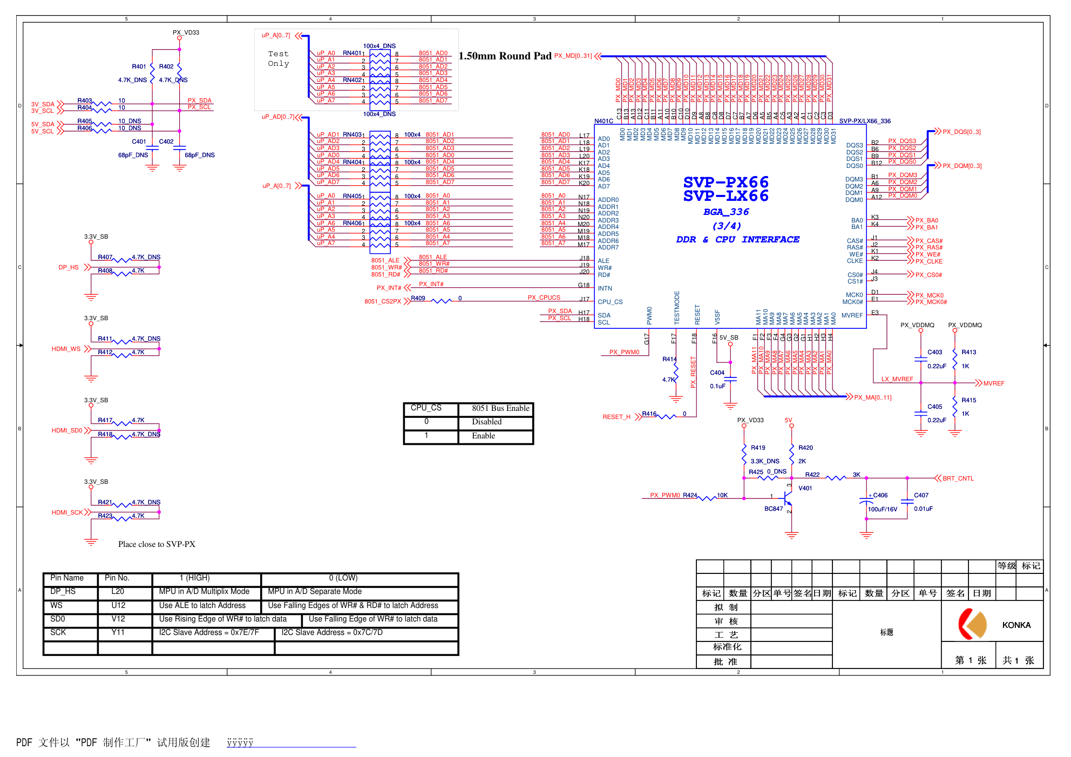Click resistor designator R422
The width and height of the screenshot is (1071, 757).
(x=812, y=475)
